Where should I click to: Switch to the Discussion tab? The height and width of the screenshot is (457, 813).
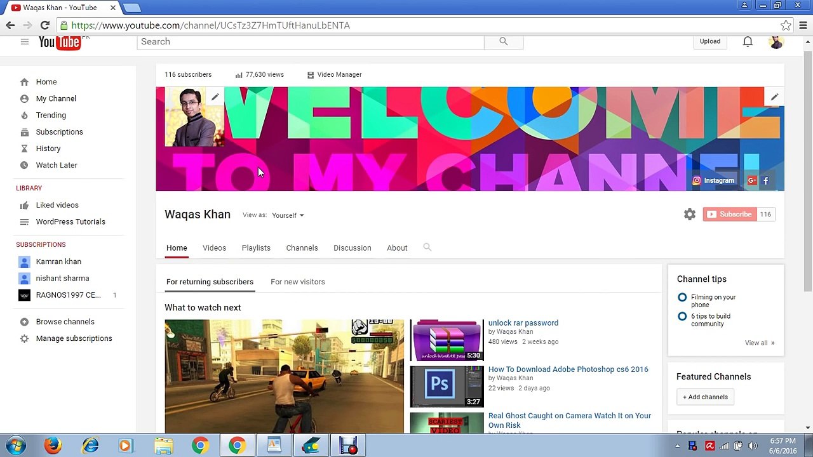353,248
